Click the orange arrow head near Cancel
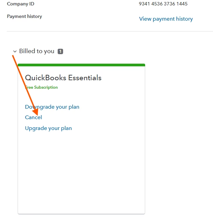The width and height of the screenshot is (213, 218). (x=36, y=112)
